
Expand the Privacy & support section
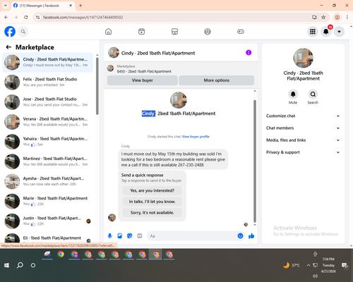click(x=303, y=152)
